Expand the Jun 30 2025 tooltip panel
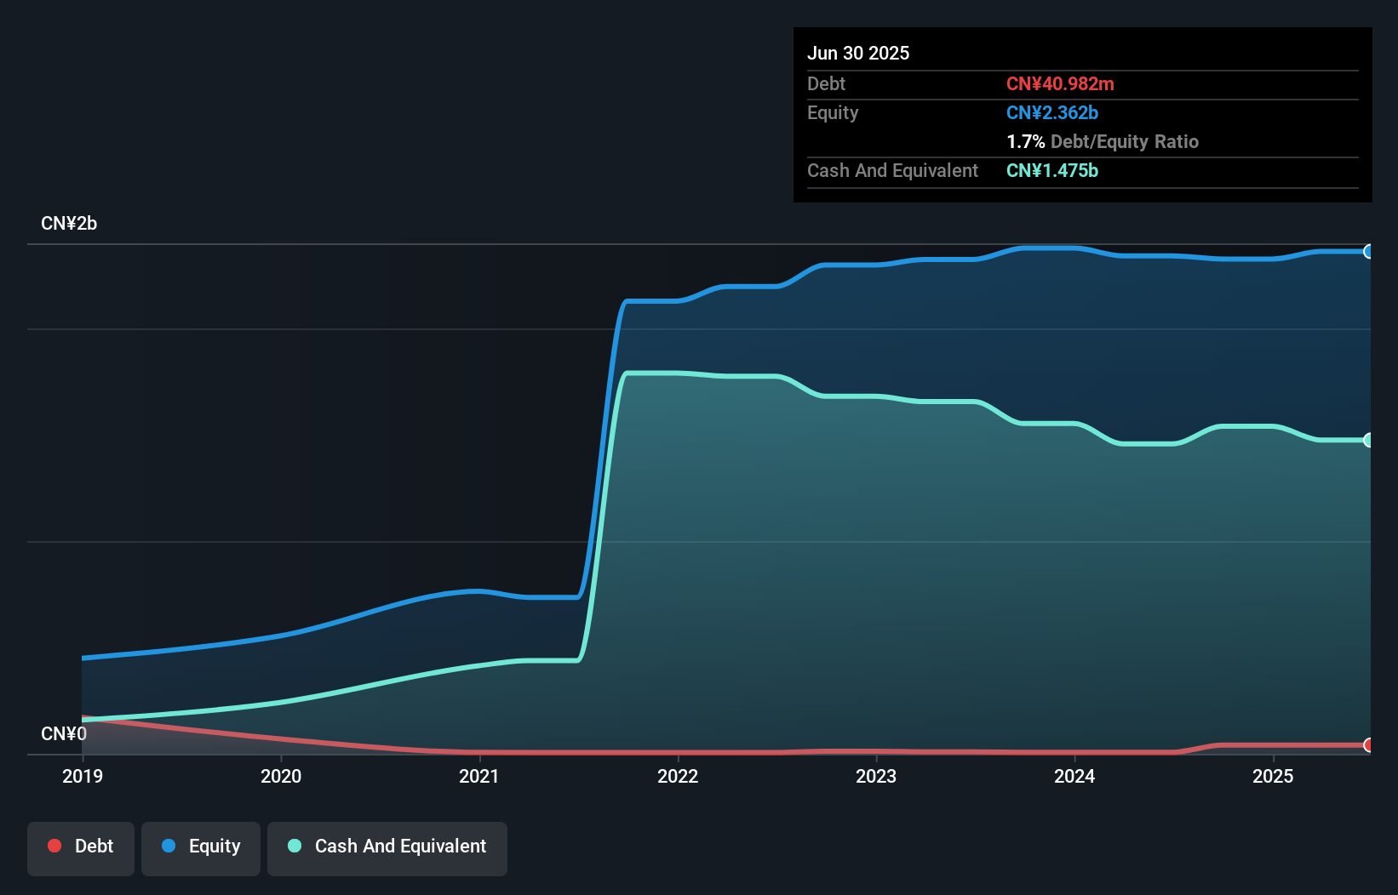The image size is (1398, 895). [x=859, y=53]
